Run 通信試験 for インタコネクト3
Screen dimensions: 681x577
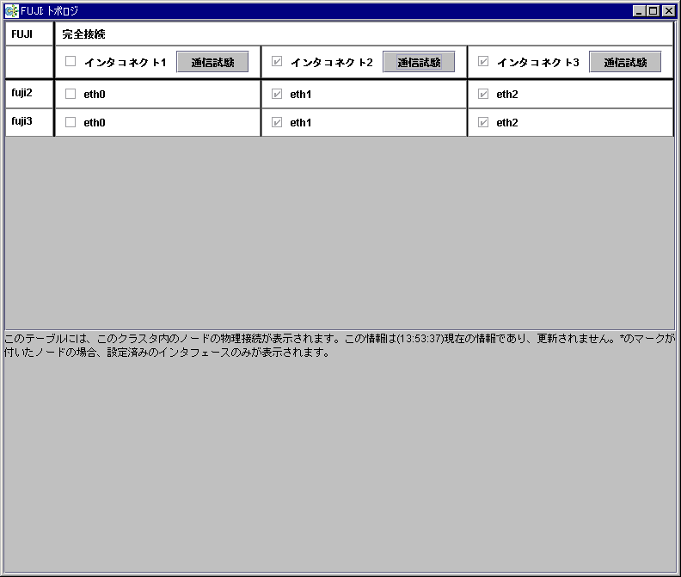625,62
